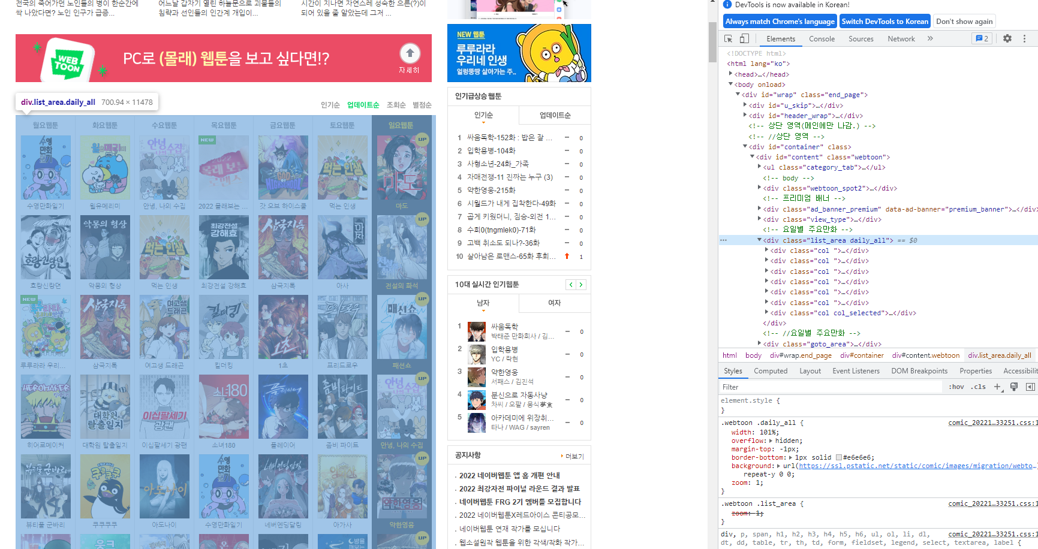Image resolution: width=1038 pixels, height=549 pixels.
Task: Open the 2 issues message badge
Action: (x=982, y=38)
